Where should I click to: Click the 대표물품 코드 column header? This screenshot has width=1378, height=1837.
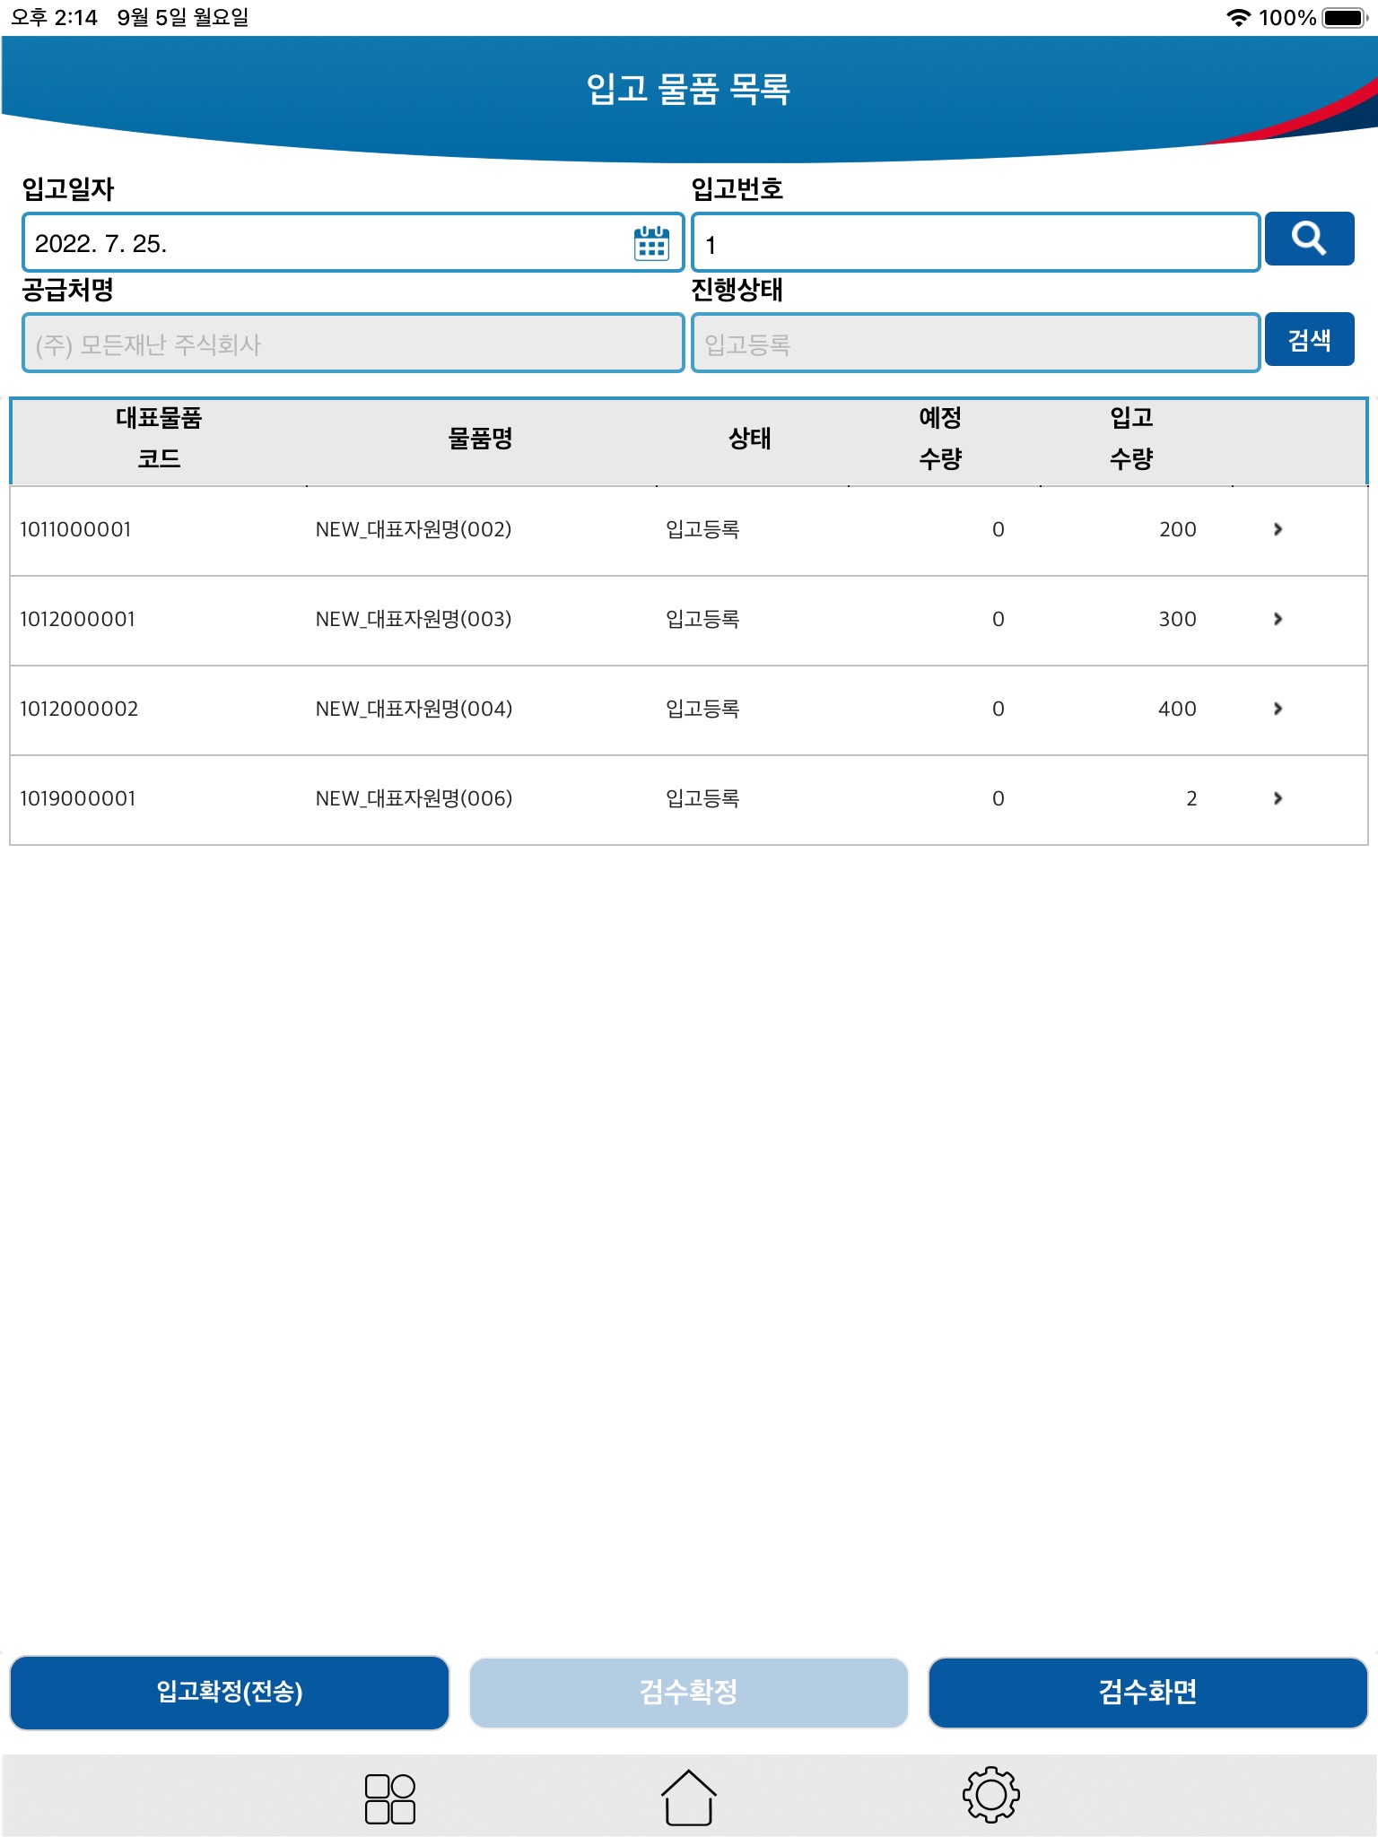(x=159, y=439)
